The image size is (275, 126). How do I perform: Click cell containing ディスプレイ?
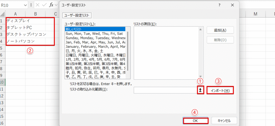tap(16, 21)
